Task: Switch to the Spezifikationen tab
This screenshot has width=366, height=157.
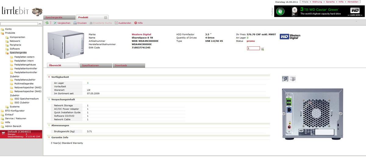Action: coord(96,66)
